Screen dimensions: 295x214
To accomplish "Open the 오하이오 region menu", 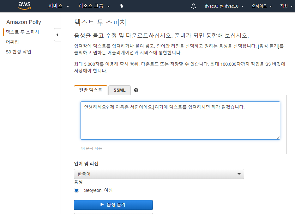I will point(262,6).
